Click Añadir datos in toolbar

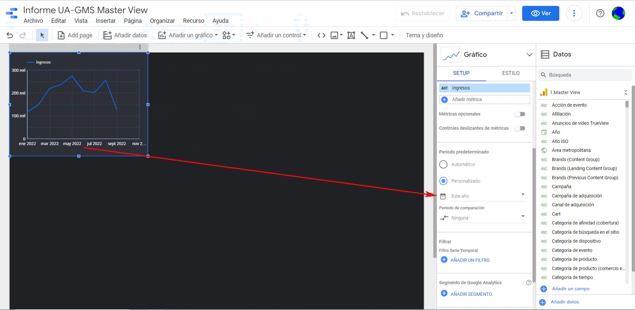click(x=125, y=35)
